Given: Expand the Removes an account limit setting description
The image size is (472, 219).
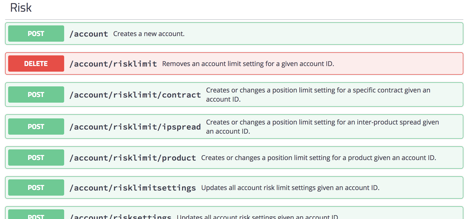Looking at the screenshot, I should [248, 64].
